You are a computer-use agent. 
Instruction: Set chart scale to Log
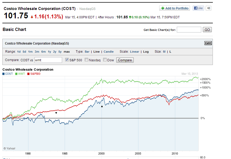[146, 52]
